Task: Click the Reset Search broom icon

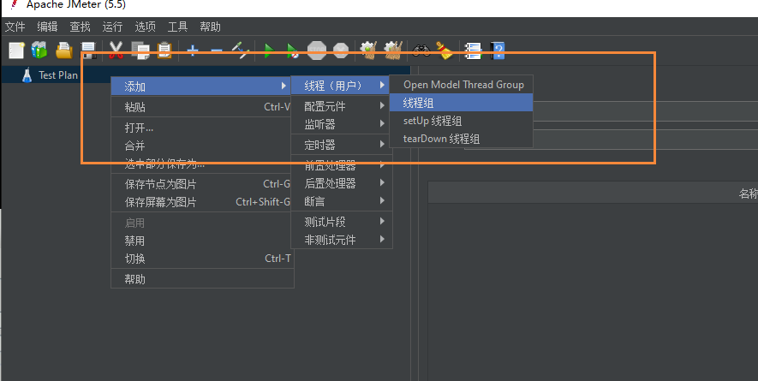Action: [x=445, y=51]
